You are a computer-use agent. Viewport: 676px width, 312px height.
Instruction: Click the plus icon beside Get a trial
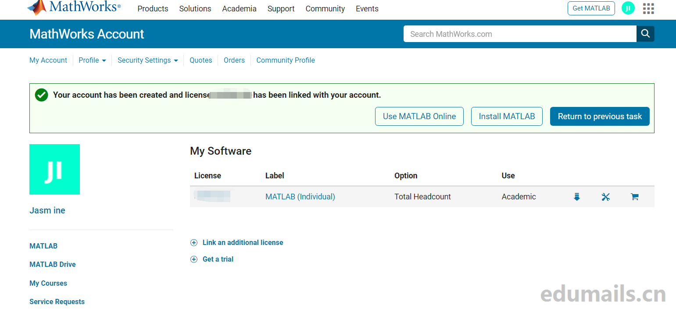[x=194, y=259]
